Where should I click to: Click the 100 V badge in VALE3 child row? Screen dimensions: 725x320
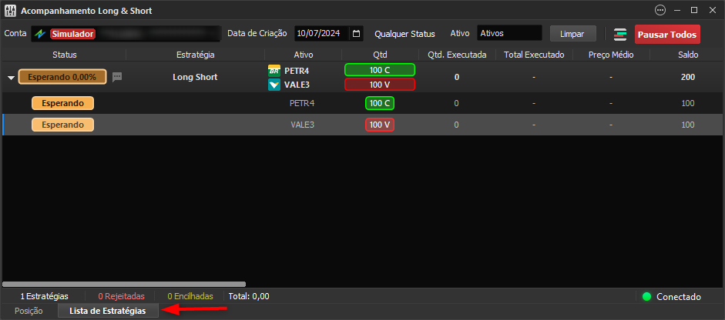point(380,125)
